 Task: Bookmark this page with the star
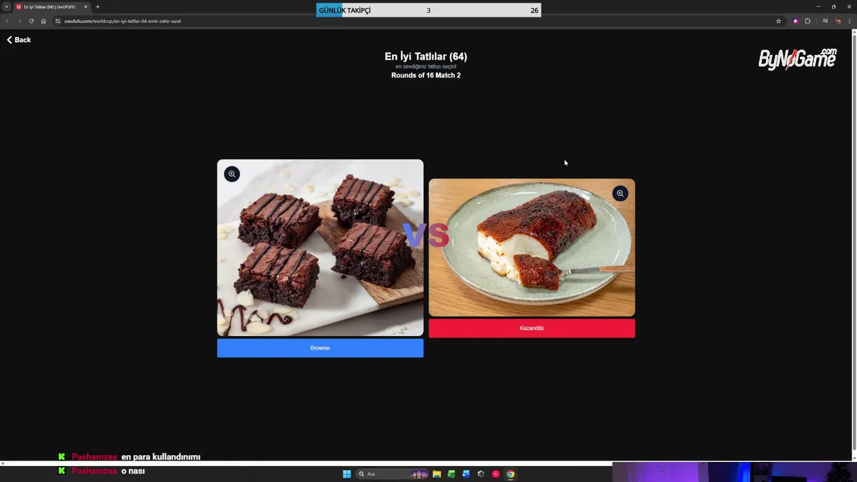click(x=779, y=21)
